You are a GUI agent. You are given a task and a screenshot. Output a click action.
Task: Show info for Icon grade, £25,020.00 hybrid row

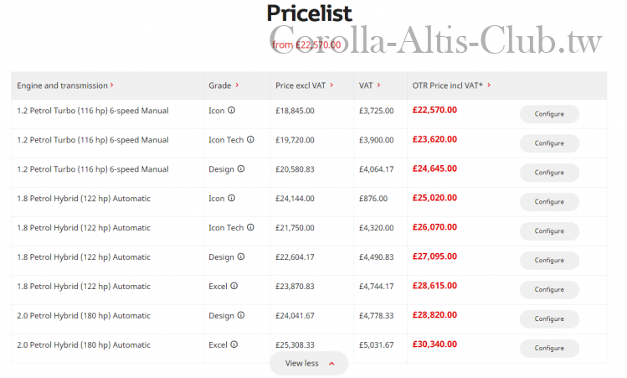click(x=232, y=198)
